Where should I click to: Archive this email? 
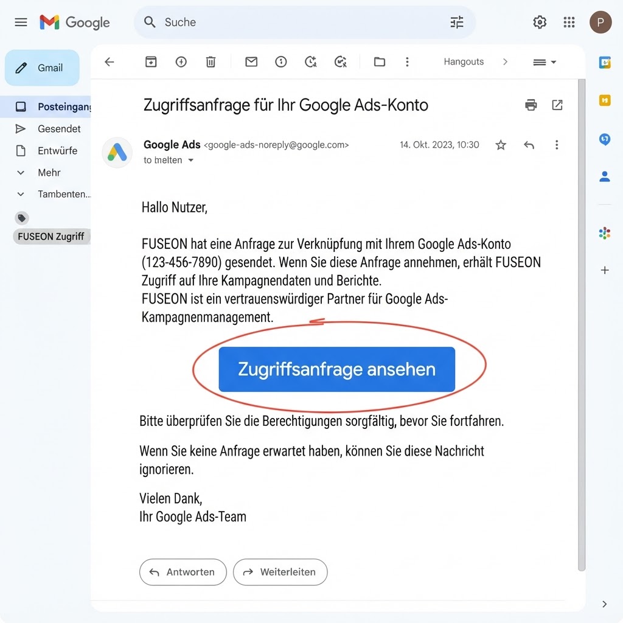[x=151, y=61]
